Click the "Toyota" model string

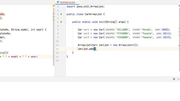[147, 34]
